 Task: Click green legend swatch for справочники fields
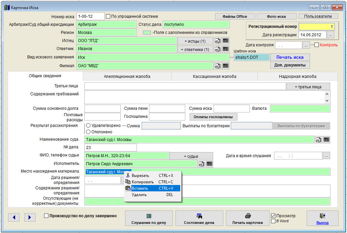coord(147,33)
